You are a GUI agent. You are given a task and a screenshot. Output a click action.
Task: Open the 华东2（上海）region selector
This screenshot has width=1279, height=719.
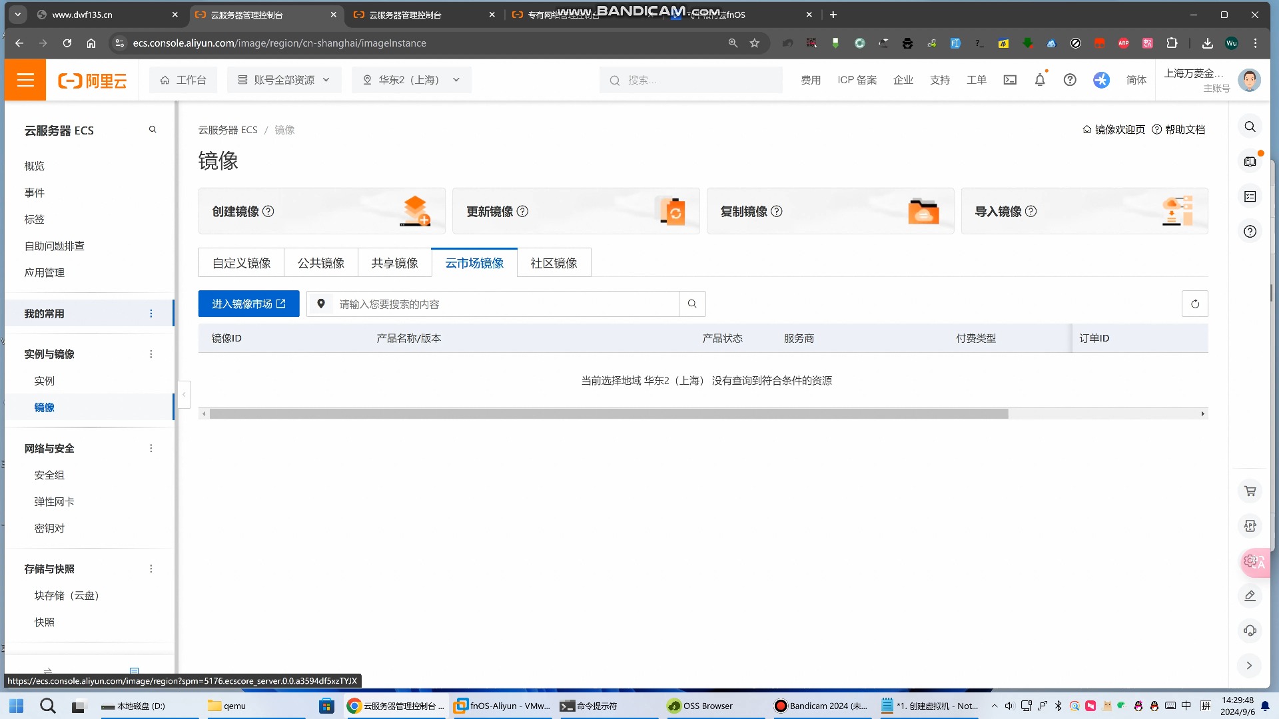click(411, 80)
